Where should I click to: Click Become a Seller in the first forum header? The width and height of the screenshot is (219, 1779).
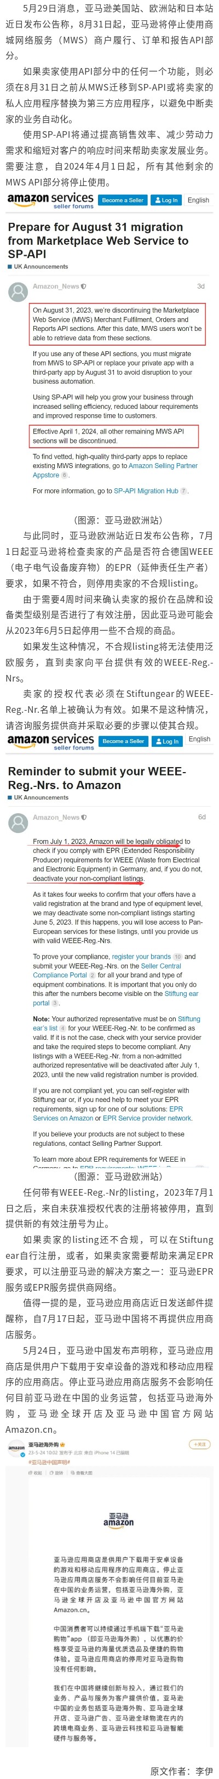123,200
